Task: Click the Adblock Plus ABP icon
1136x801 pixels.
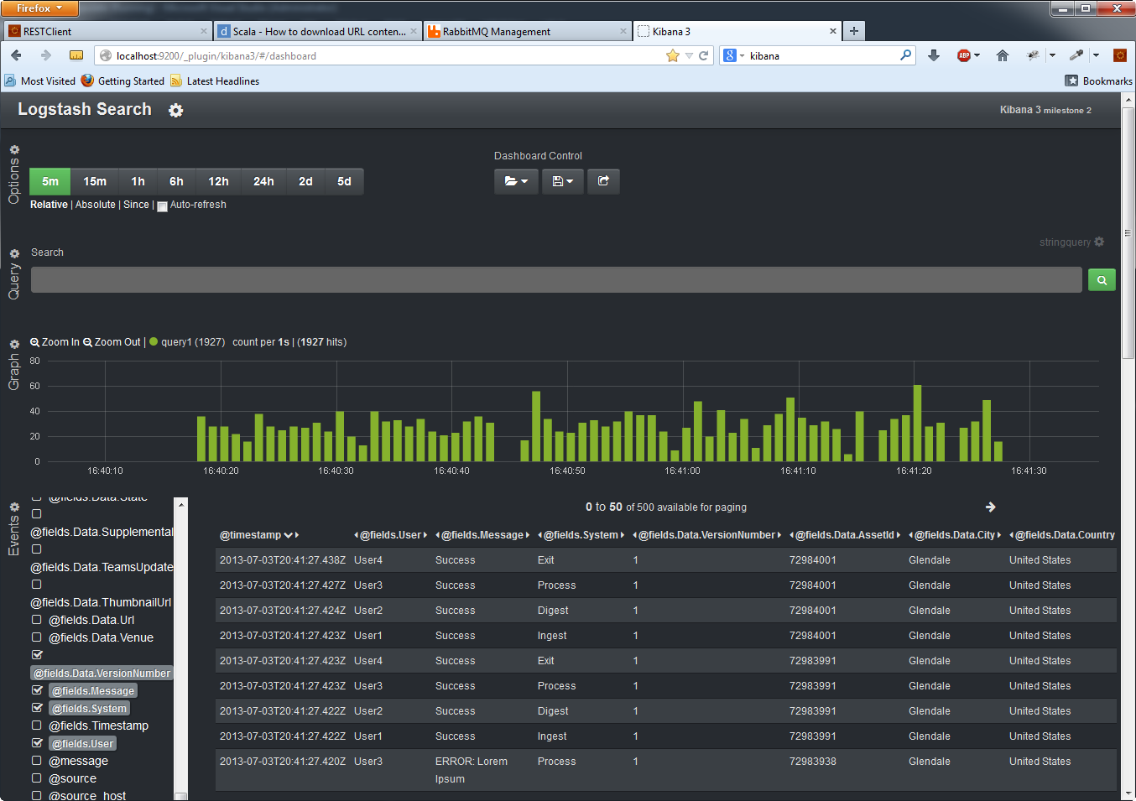Action: [964, 55]
